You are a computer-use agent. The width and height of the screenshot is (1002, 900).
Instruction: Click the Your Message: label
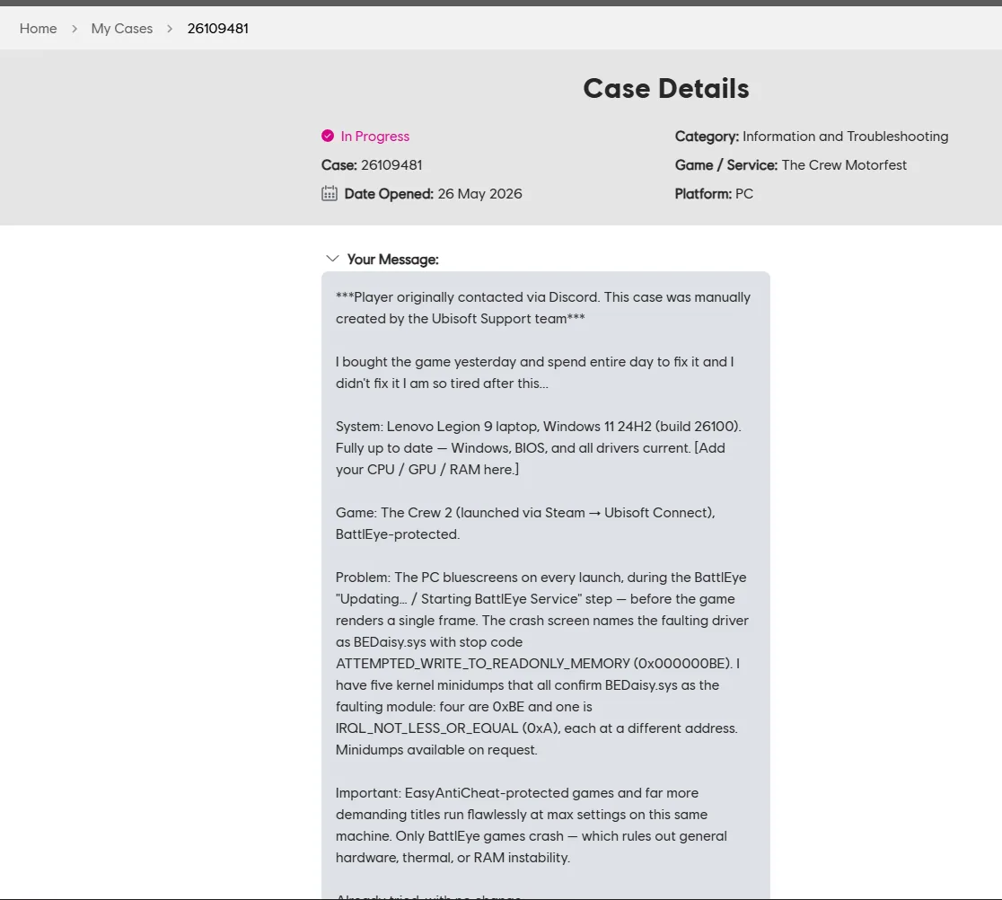[x=392, y=259]
